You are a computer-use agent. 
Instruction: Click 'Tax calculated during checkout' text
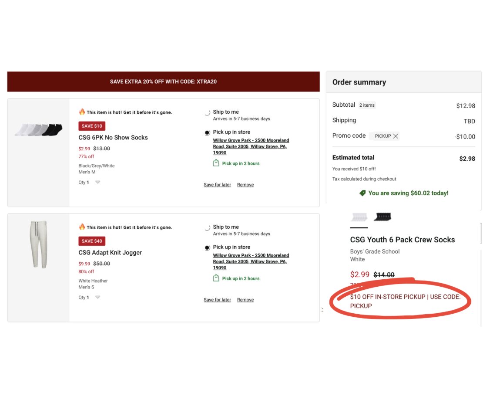[x=364, y=179]
